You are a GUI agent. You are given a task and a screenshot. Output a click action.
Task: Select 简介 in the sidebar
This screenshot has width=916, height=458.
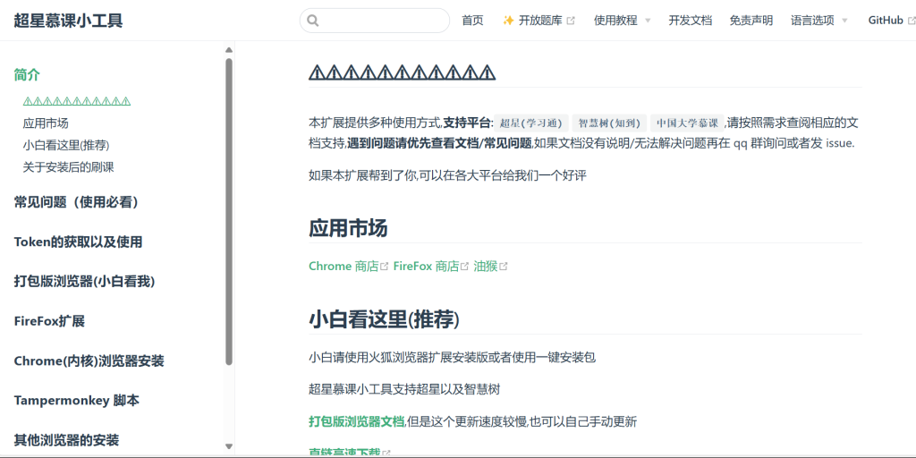(27, 75)
